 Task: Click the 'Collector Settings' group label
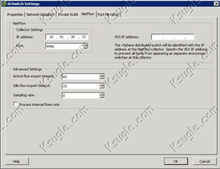pyautogui.click(x=30, y=30)
